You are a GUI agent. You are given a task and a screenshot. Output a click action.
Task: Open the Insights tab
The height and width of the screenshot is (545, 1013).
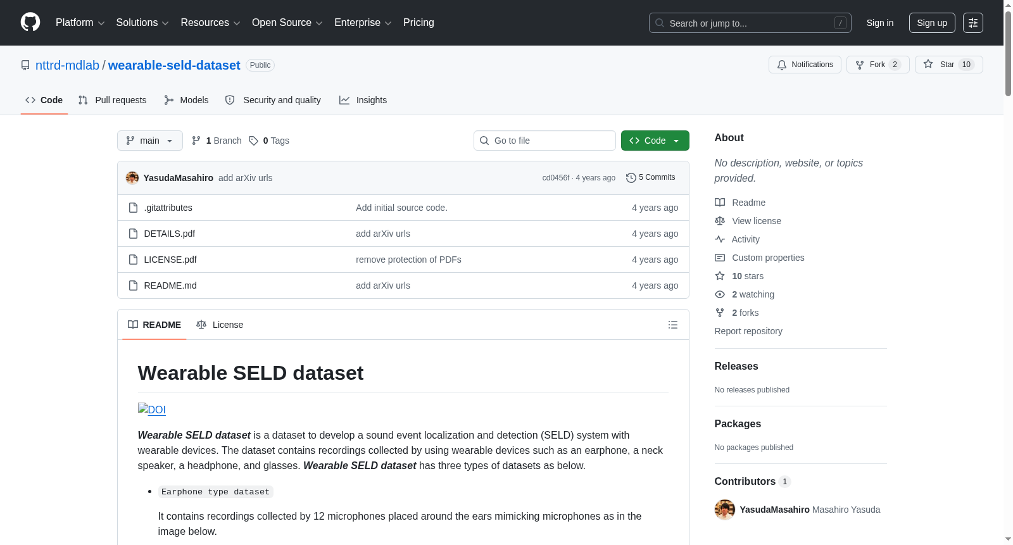(x=363, y=100)
